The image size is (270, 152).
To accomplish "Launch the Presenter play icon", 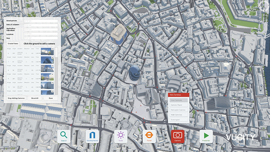I will click(206, 136).
